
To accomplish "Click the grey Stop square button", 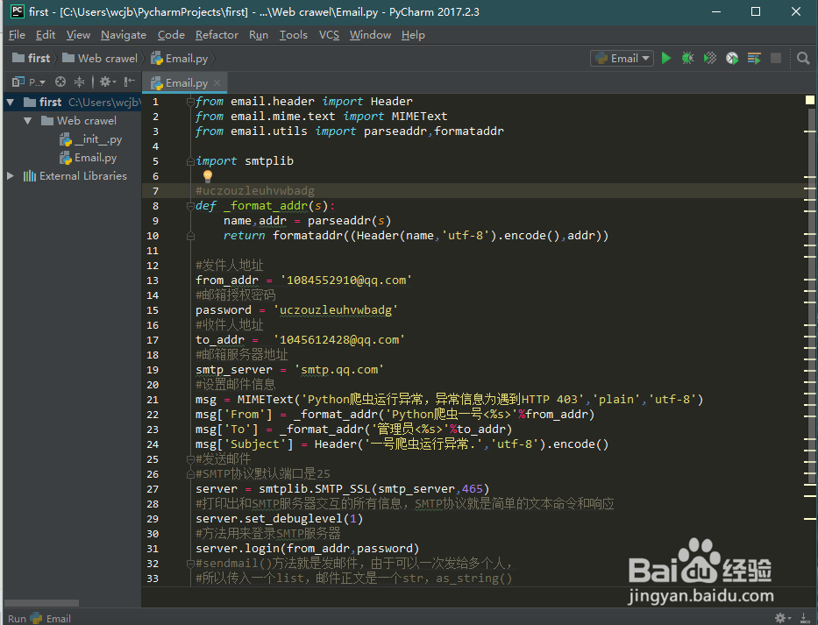I will pyautogui.click(x=776, y=58).
